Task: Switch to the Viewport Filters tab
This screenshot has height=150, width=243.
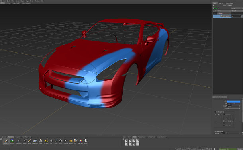Action: 229,3
